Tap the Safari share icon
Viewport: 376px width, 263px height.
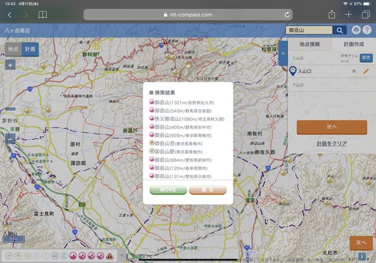pos(332,15)
